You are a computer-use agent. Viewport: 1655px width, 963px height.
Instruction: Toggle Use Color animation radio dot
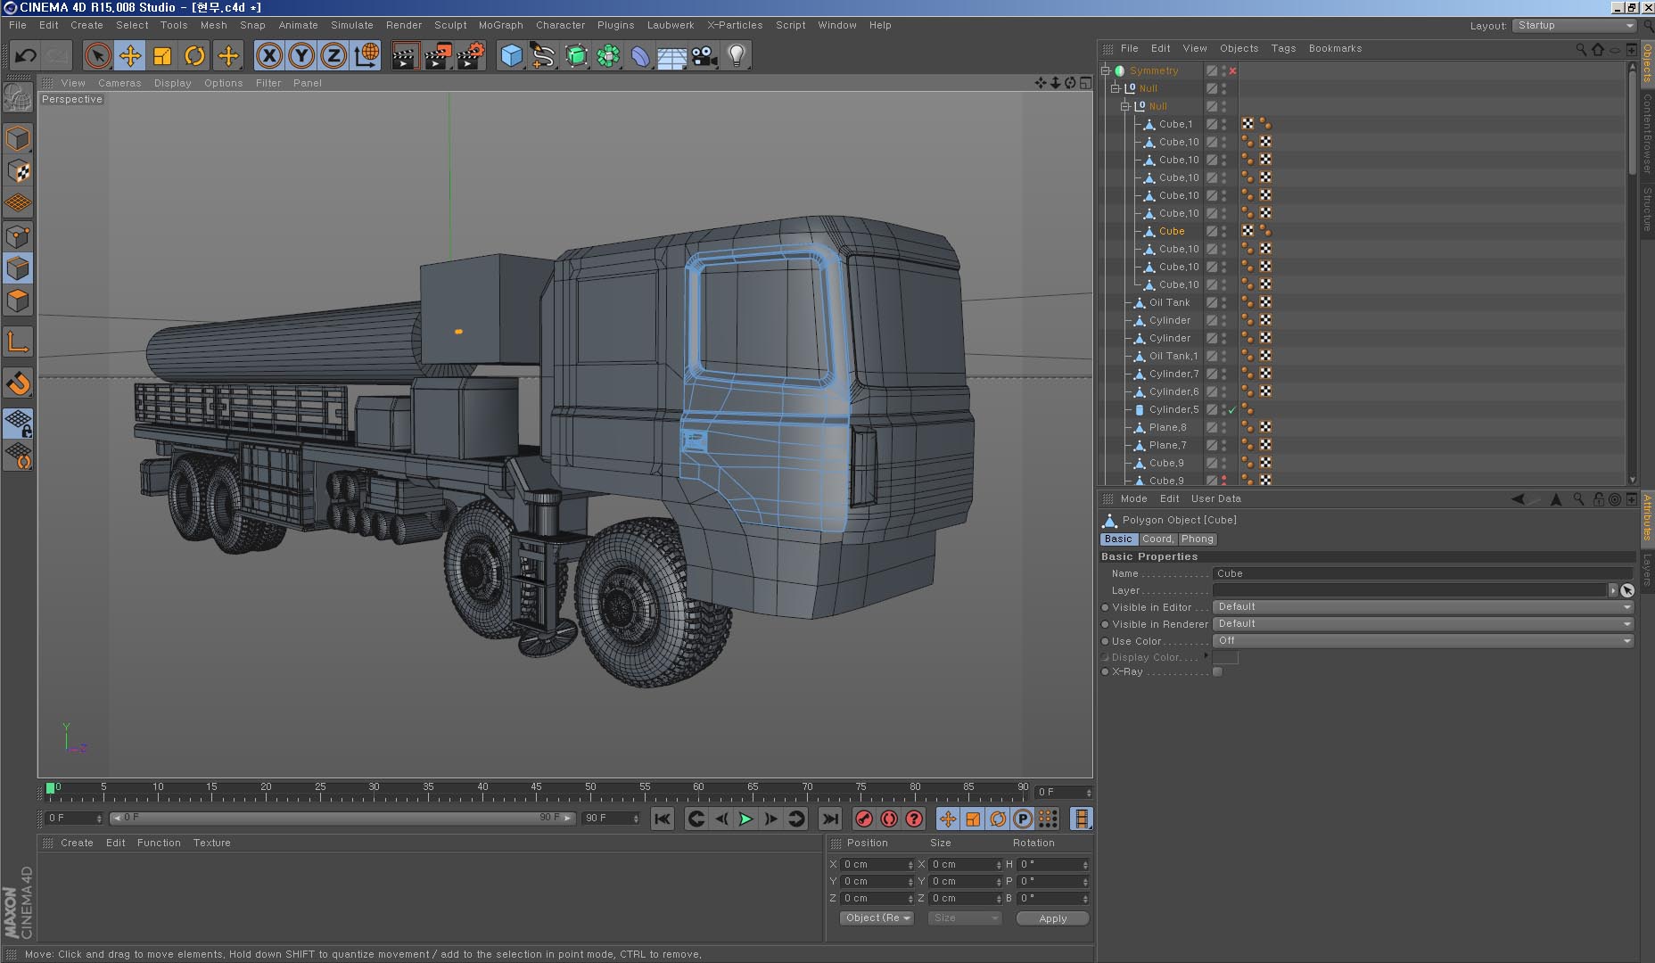point(1106,642)
